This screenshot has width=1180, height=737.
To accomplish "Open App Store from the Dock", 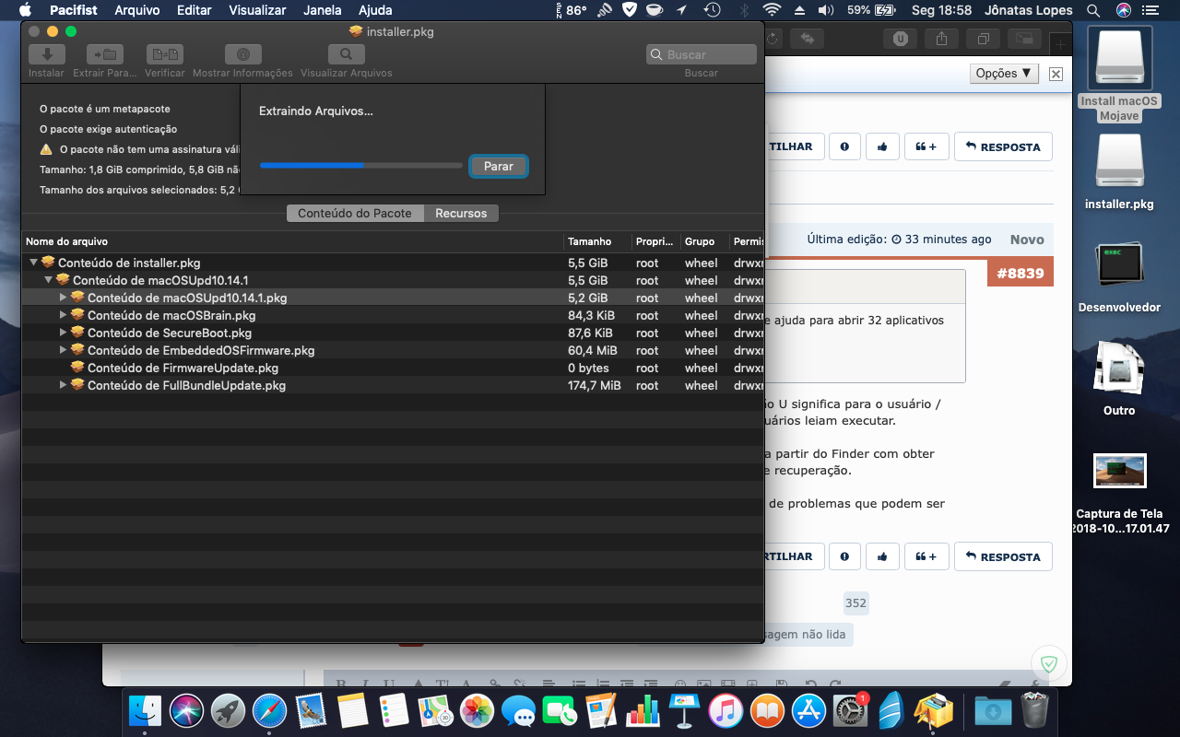I will click(x=808, y=710).
